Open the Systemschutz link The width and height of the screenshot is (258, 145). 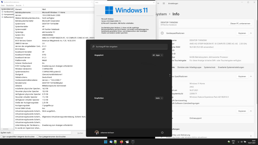[x=210, y=67]
